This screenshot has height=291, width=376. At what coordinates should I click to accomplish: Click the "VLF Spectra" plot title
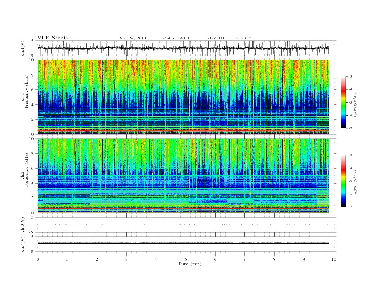point(54,38)
